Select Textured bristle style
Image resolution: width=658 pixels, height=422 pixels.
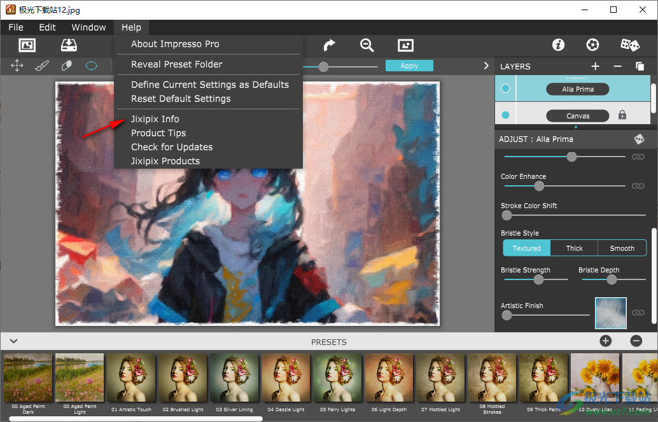[527, 248]
